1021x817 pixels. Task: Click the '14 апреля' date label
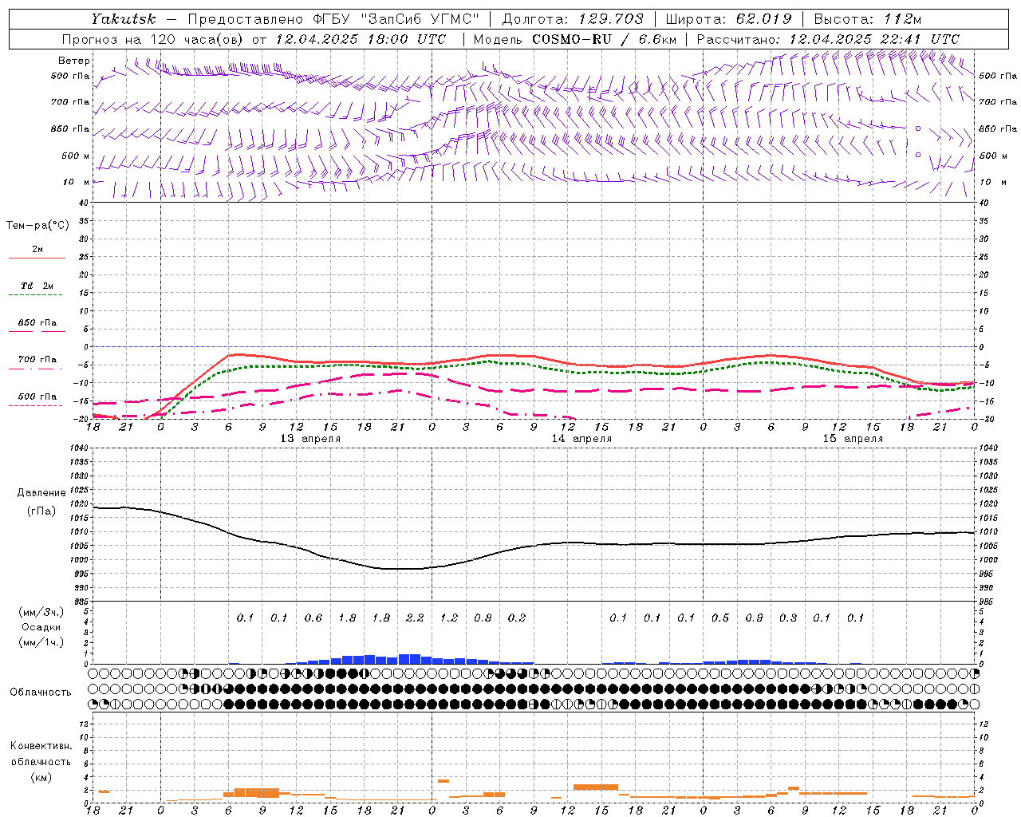click(x=581, y=439)
